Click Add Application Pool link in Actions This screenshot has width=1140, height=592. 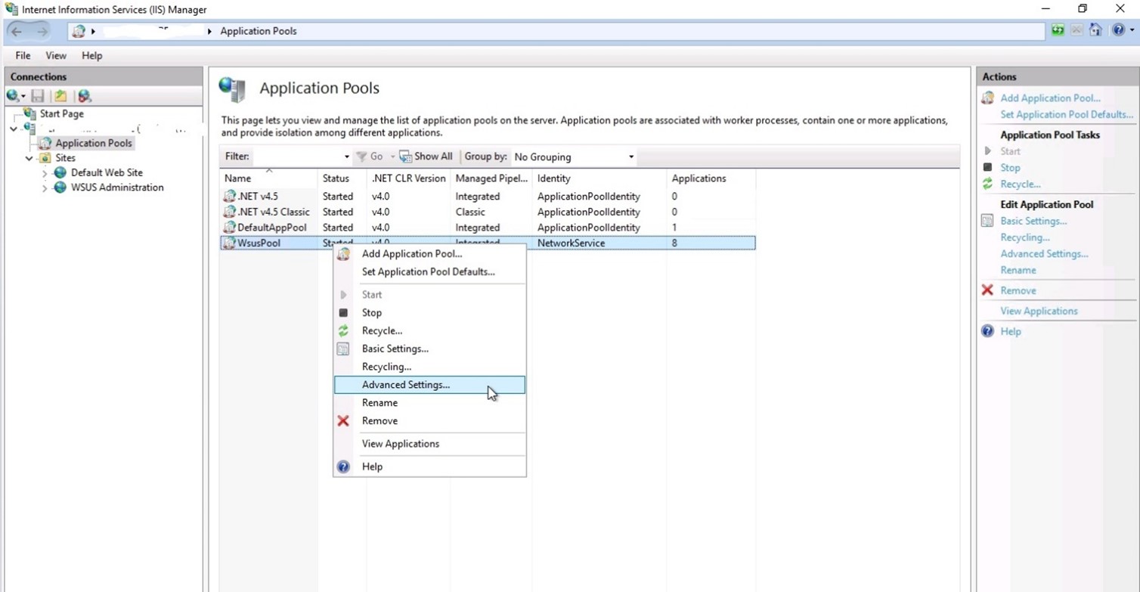pyautogui.click(x=1050, y=98)
